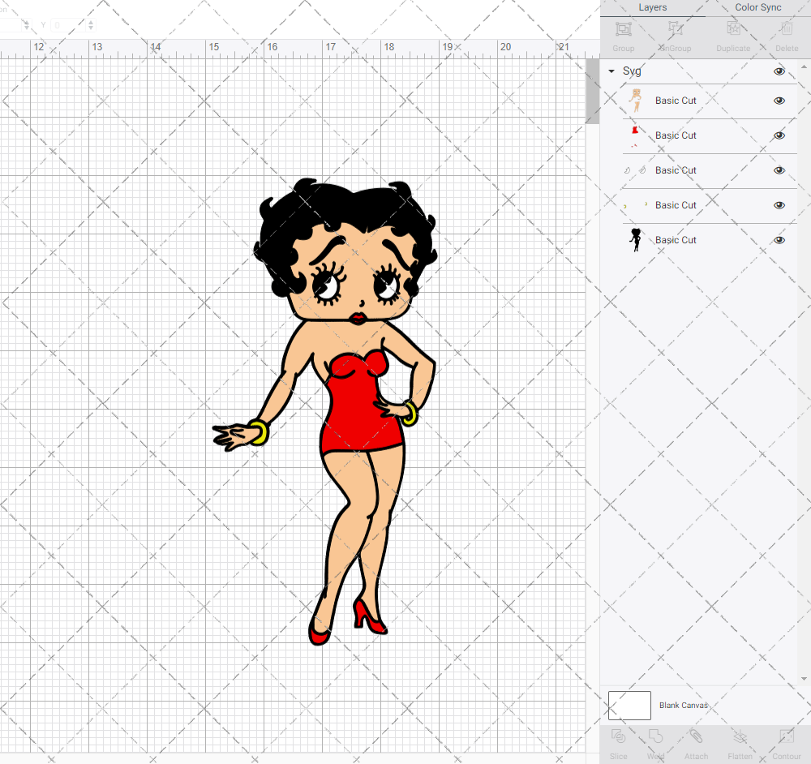This screenshot has height=764, width=811.
Task: Select the black silhouette layer thumbnail
Action: (636, 240)
